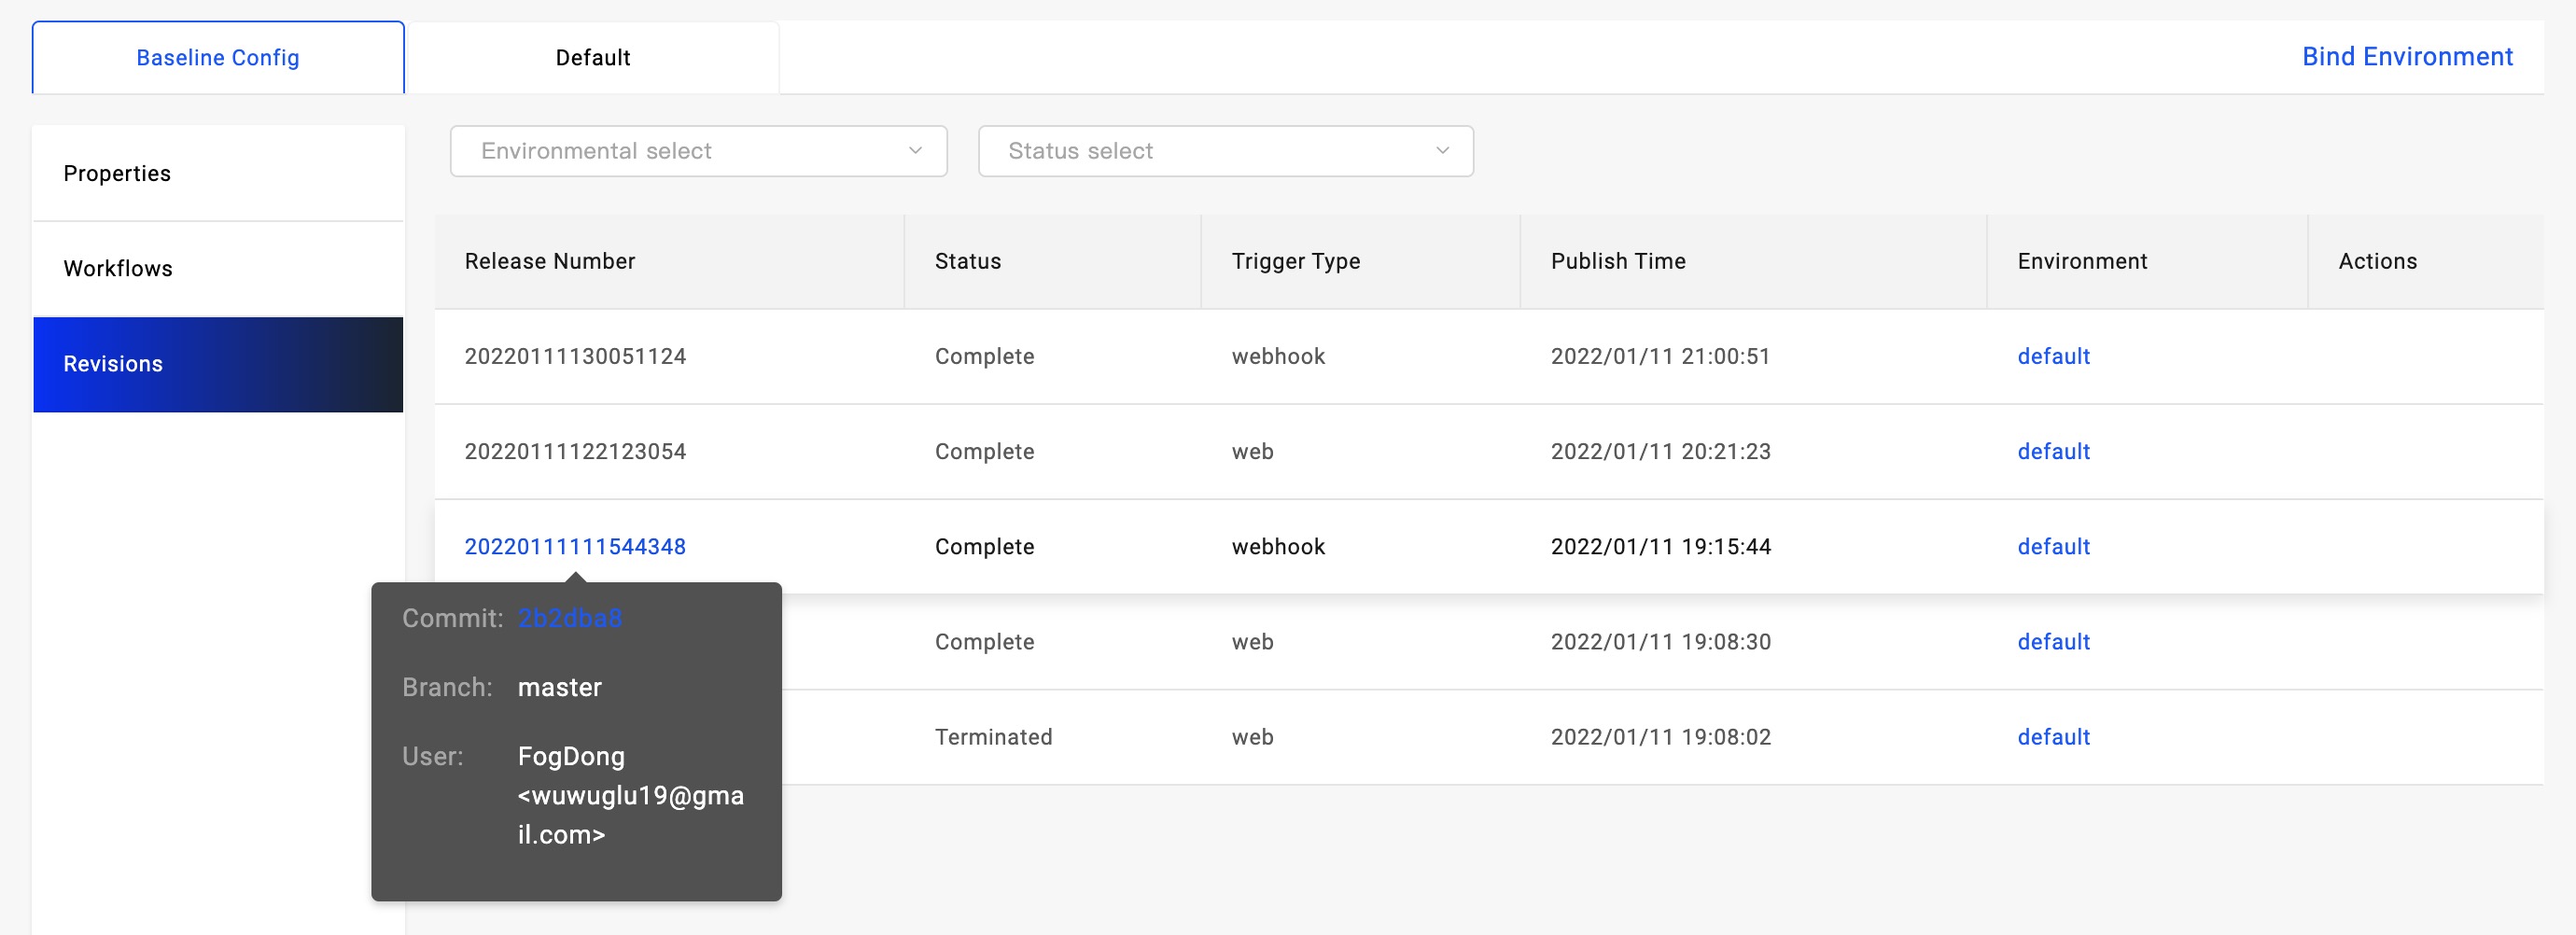
Task: Click the Environmental select chevron arrow
Action: coord(914,151)
